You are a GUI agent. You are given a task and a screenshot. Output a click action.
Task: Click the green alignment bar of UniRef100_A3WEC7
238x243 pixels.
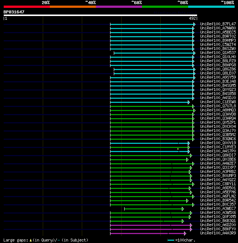pos(153,209)
